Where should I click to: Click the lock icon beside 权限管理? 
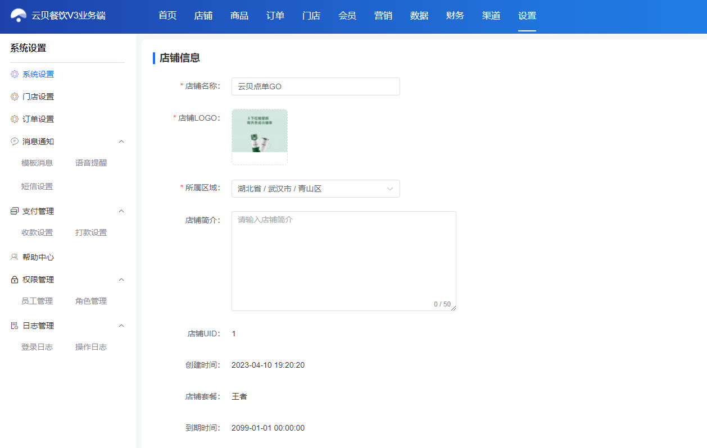(x=15, y=280)
